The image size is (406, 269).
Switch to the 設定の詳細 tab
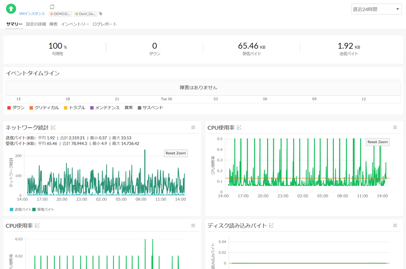(36, 24)
